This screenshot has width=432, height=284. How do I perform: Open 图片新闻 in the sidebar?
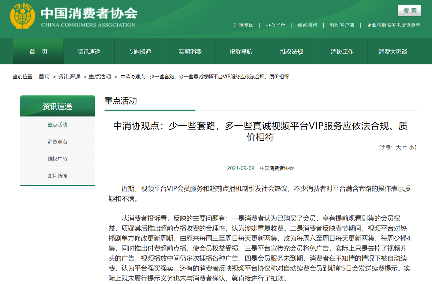[57, 176]
